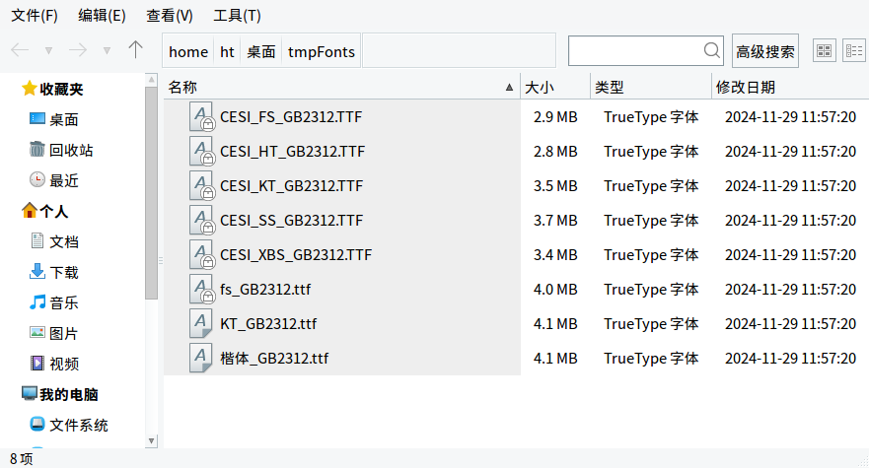The image size is (869, 468).
Task: Open the 文件(F) menu
Action: tap(35, 16)
